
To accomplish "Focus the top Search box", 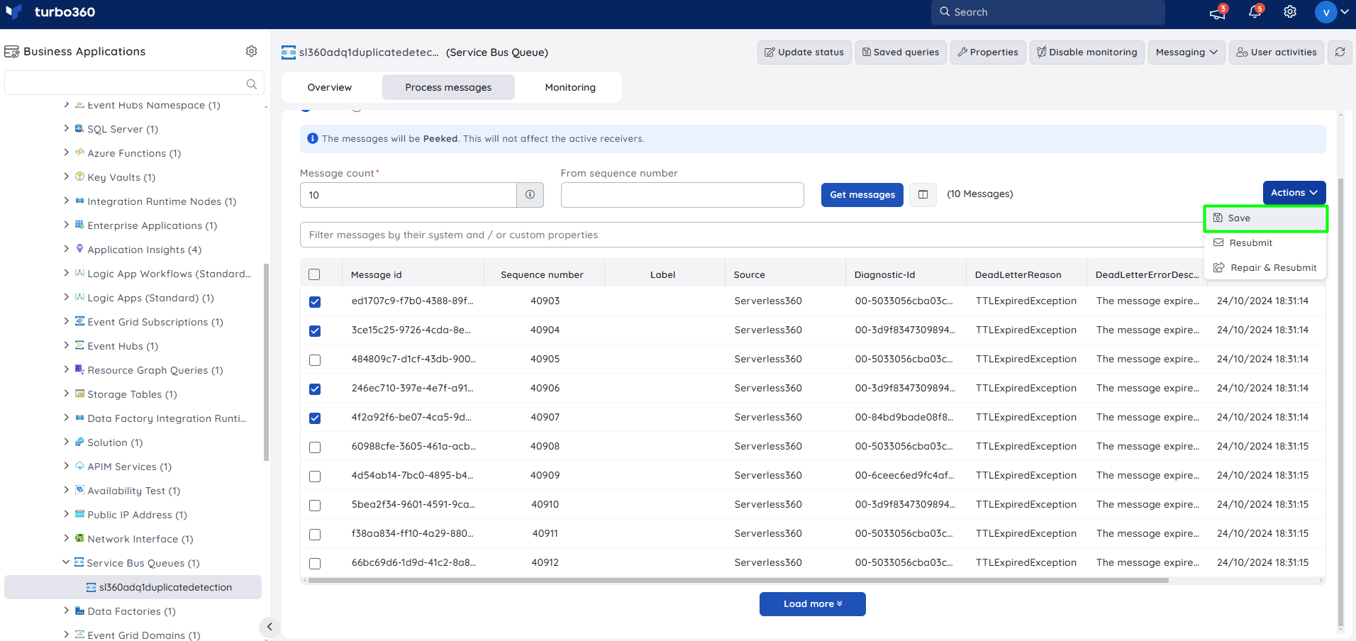I will (x=1048, y=12).
